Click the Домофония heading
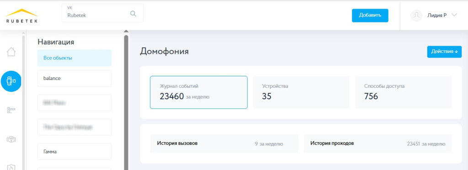Screen dimensions: 468x170 click(164, 51)
